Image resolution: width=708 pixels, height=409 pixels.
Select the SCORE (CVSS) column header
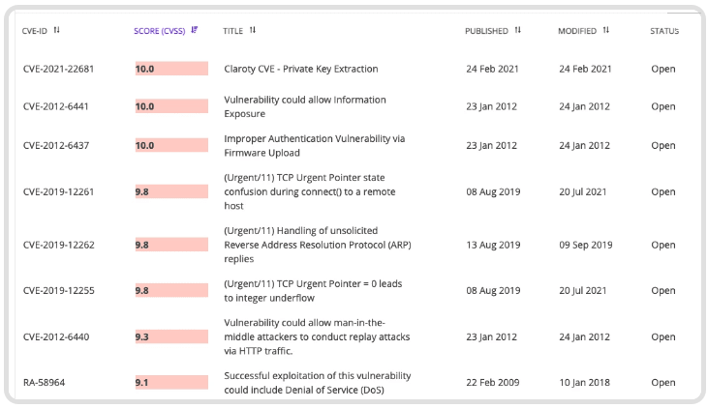(160, 31)
